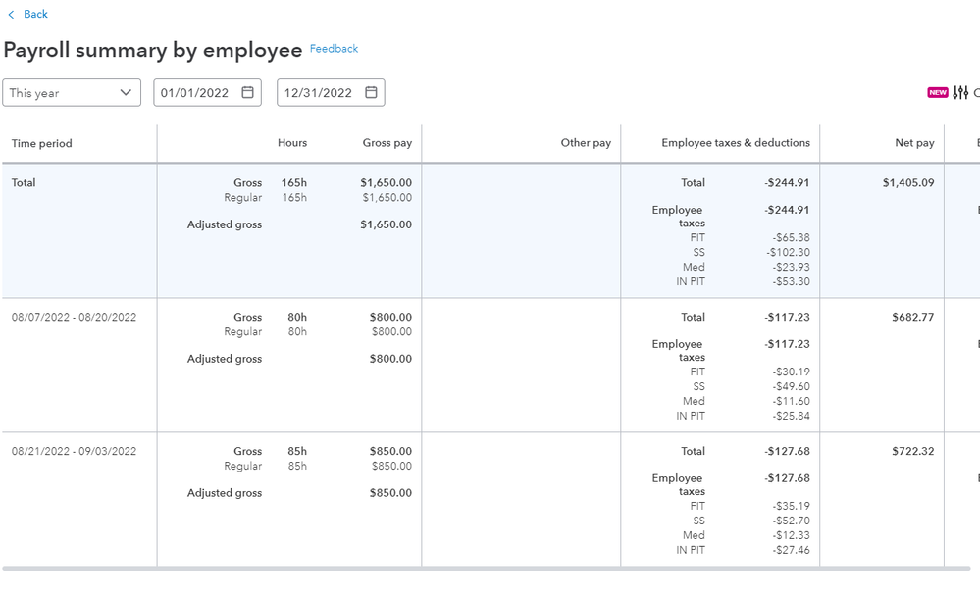Image resolution: width=980 pixels, height=596 pixels.
Task: Open the end date calendar picker icon
Action: (x=370, y=92)
